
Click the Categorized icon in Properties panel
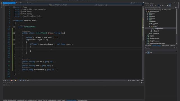[146, 52]
